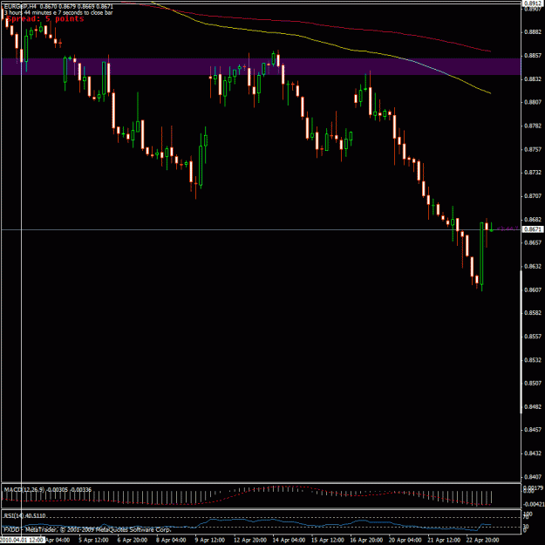
Task: Click the 0.8432 price scale label
Action: (533, 453)
